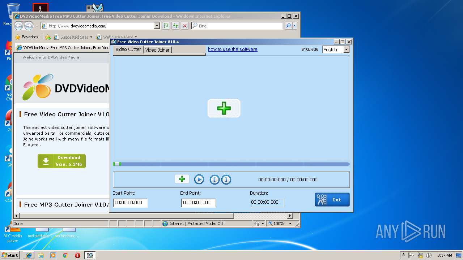Click the large green plus add-video icon
463x260 pixels.
(x=224, y=108)
